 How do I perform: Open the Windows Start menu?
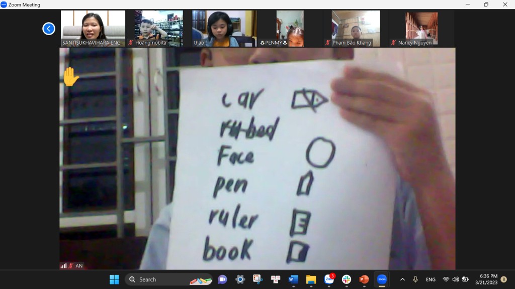114,279
